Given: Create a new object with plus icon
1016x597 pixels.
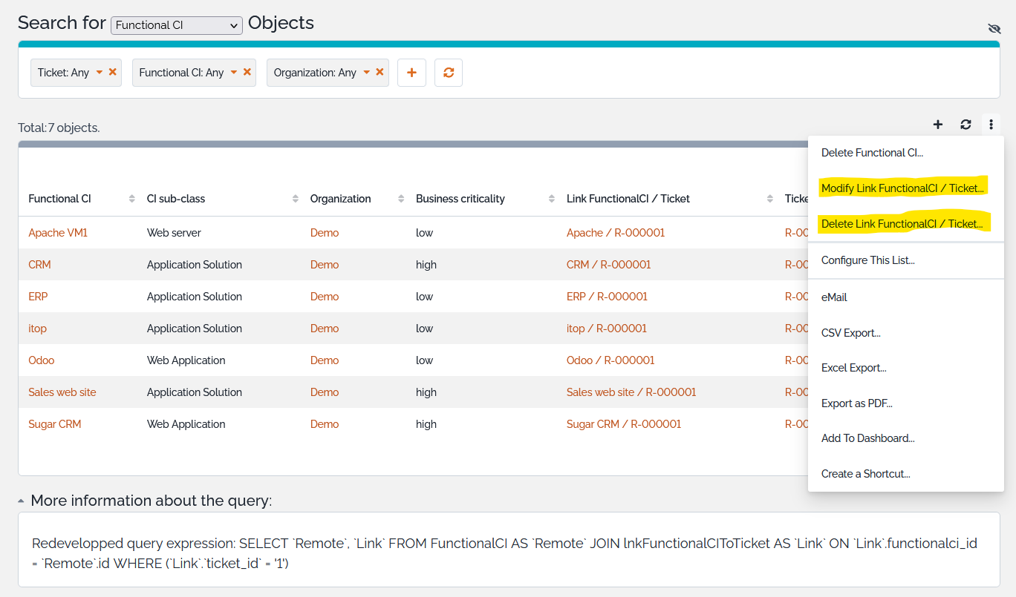Looking at the screenshot, I should click(x=938, y=125).
